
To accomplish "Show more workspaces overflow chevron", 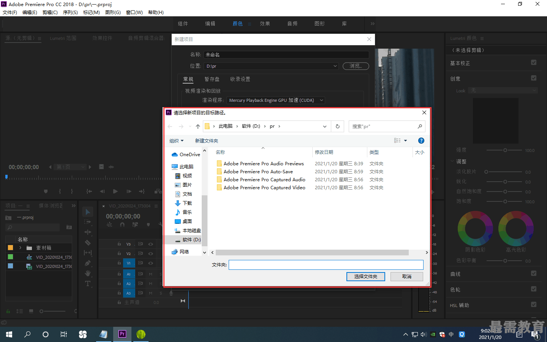I will tap(373, 24).
